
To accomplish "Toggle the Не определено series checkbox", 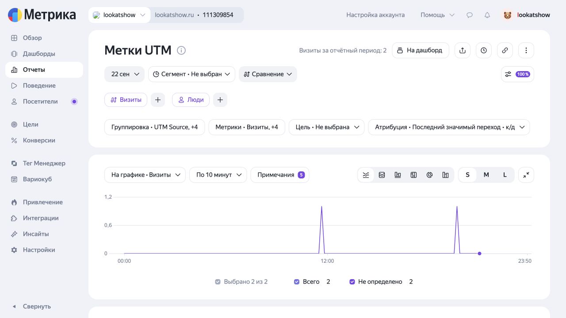I will [x=352, y=282].
